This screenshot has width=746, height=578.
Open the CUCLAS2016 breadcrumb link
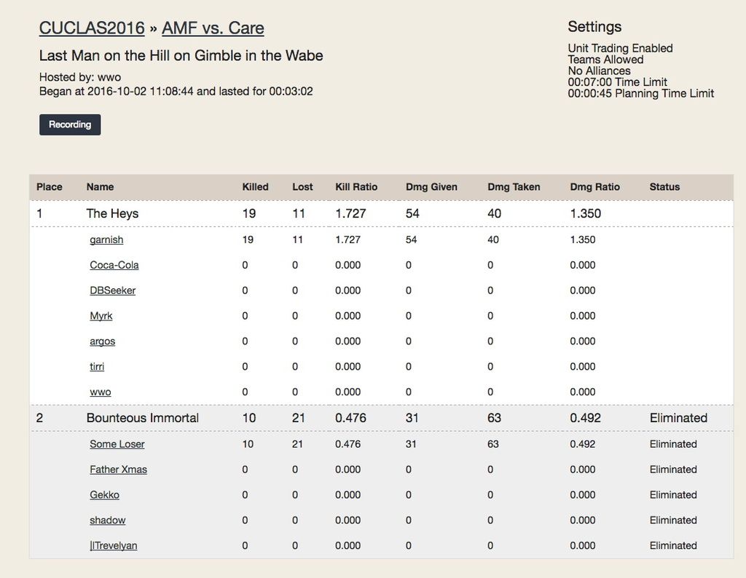91,28
